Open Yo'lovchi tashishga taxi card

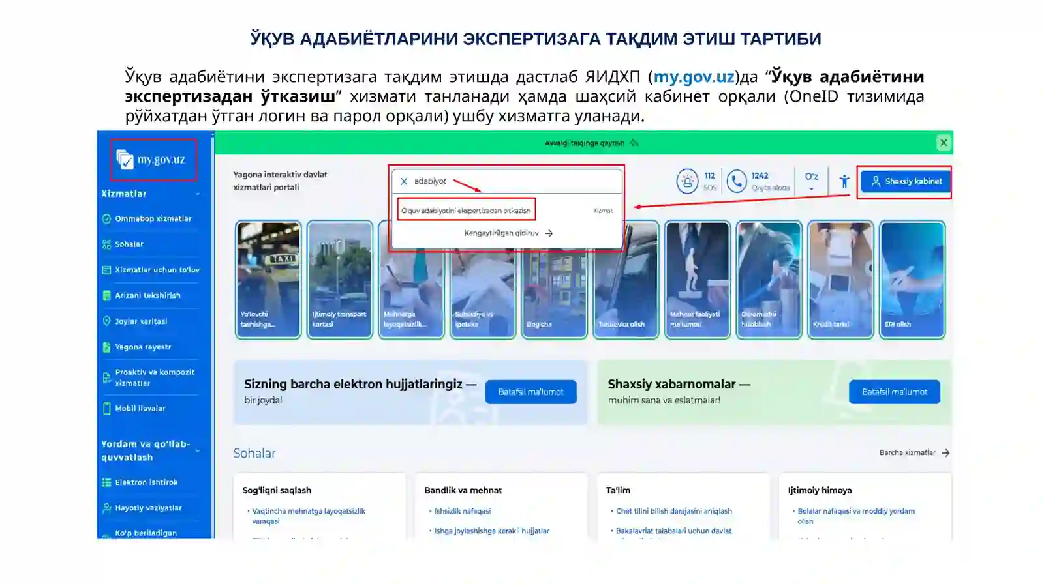tap(268, 280)
